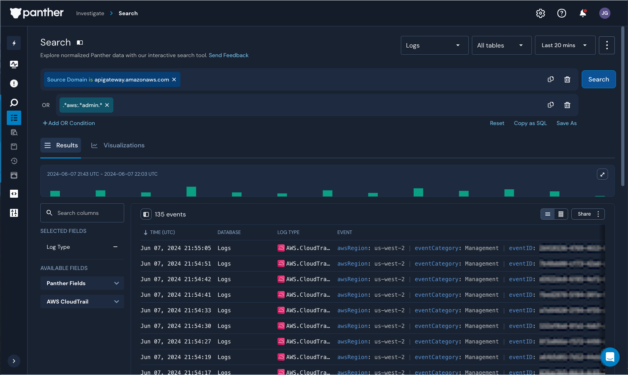Copy the aws admin OR filter row
This screenshot has height=375, width=628.
click(x=551, y=105)
